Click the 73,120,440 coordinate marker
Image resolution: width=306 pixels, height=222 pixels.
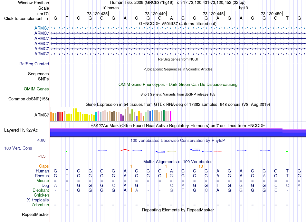point(155,14)
